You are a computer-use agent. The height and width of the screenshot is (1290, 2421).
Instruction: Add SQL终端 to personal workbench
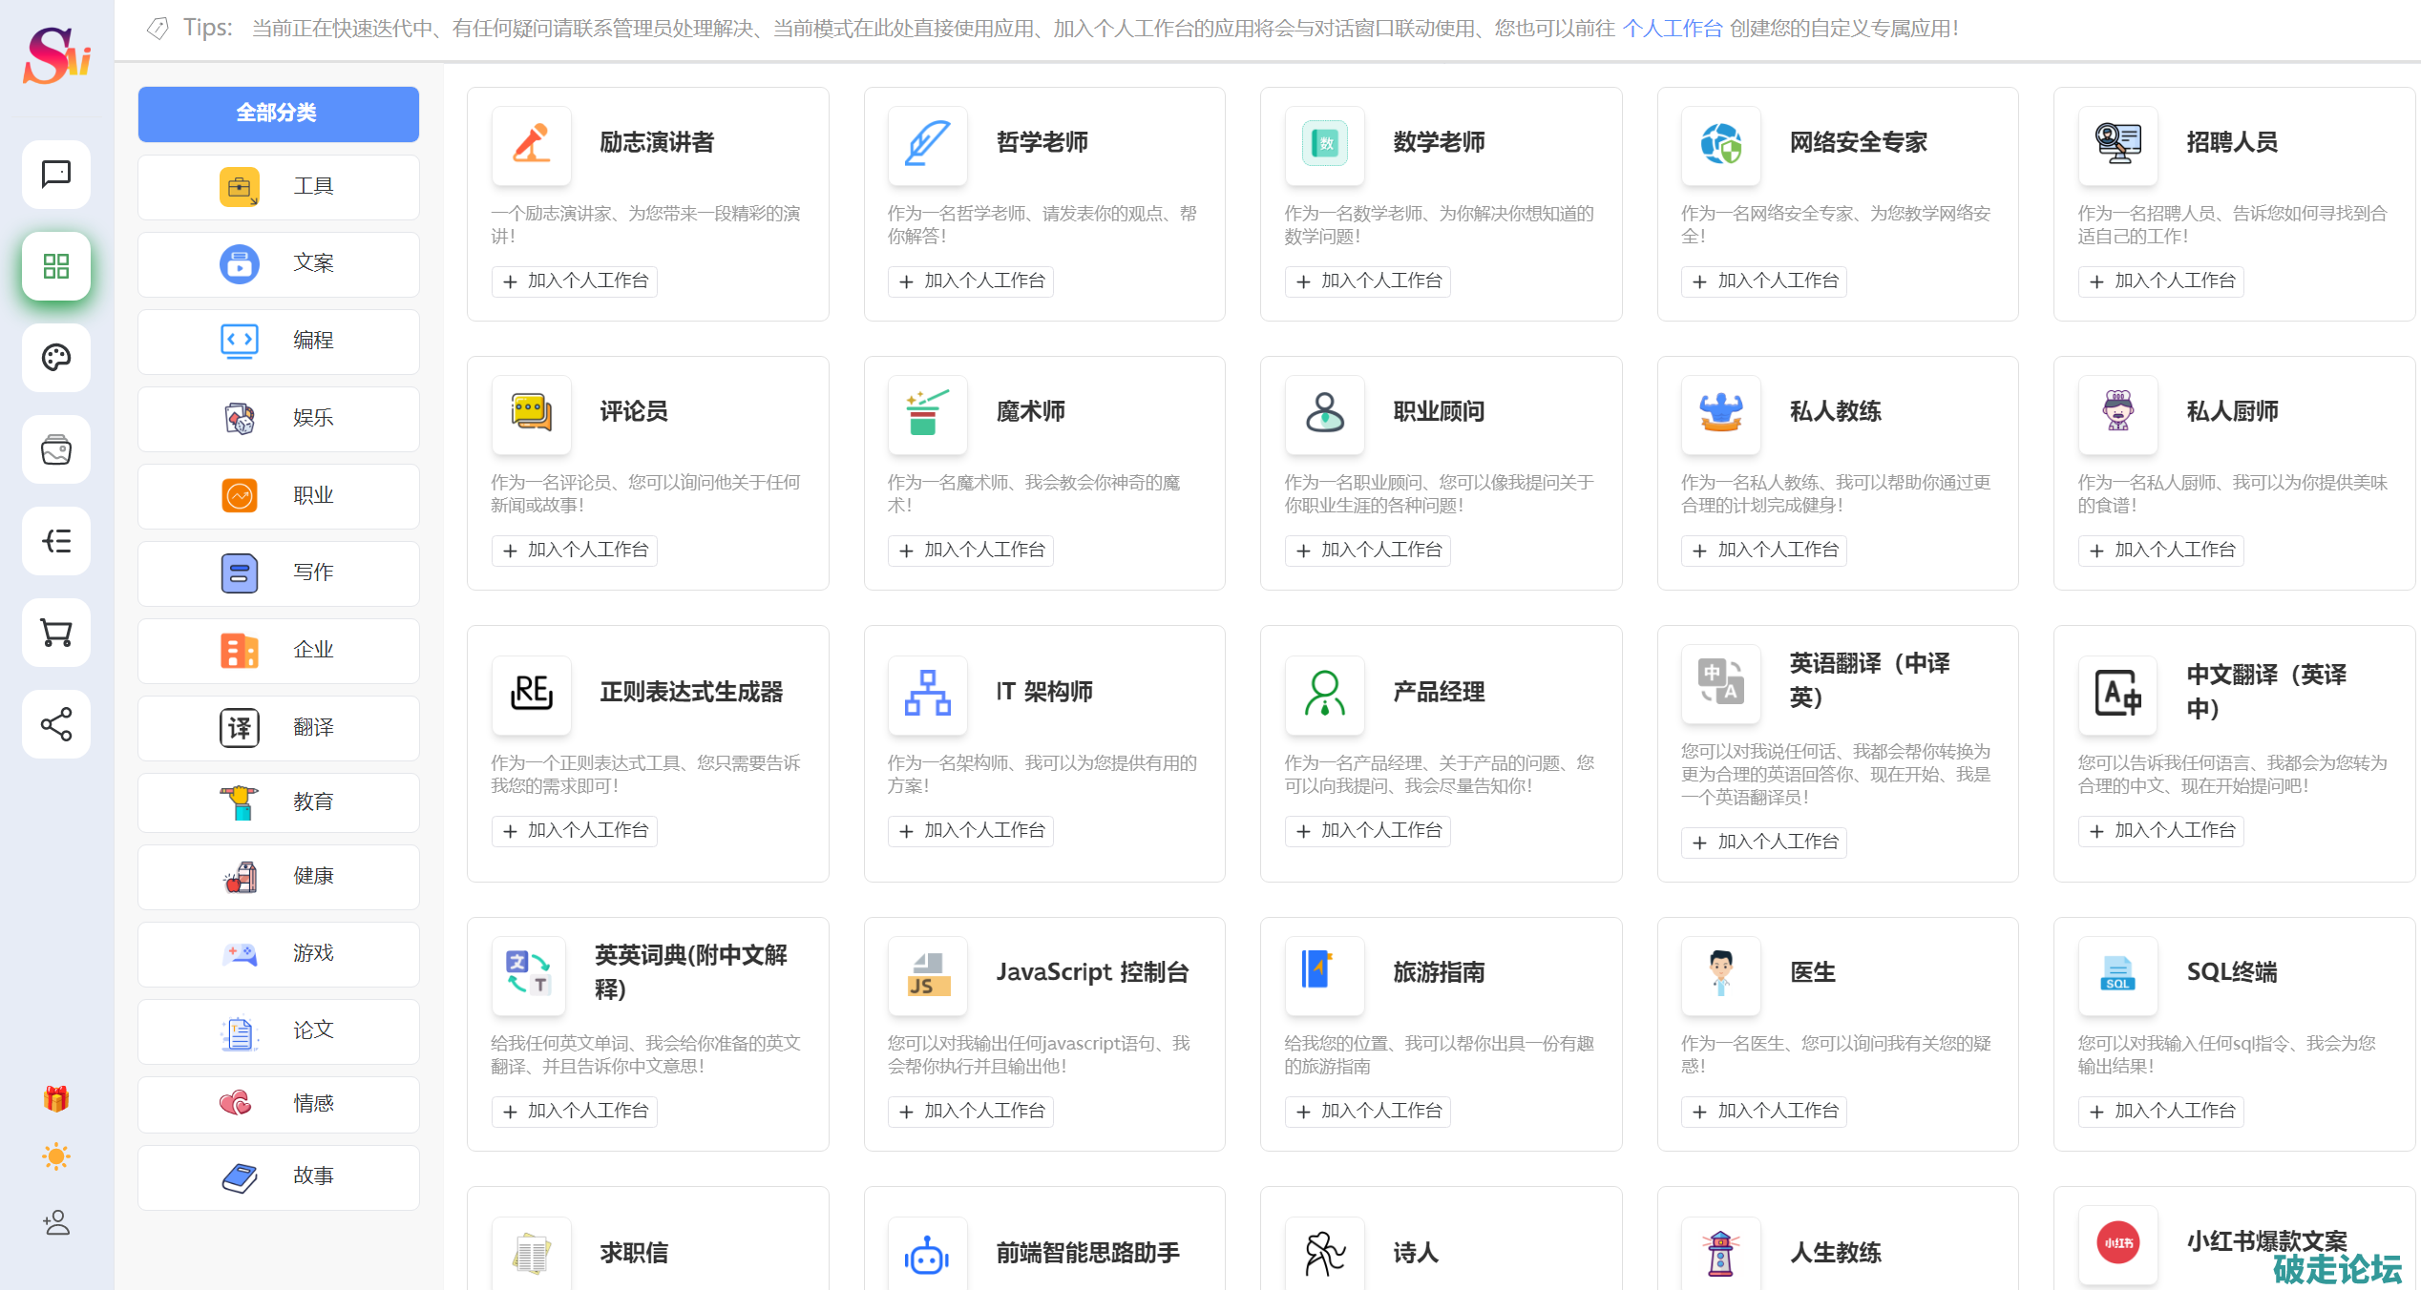point(2161,1112)
